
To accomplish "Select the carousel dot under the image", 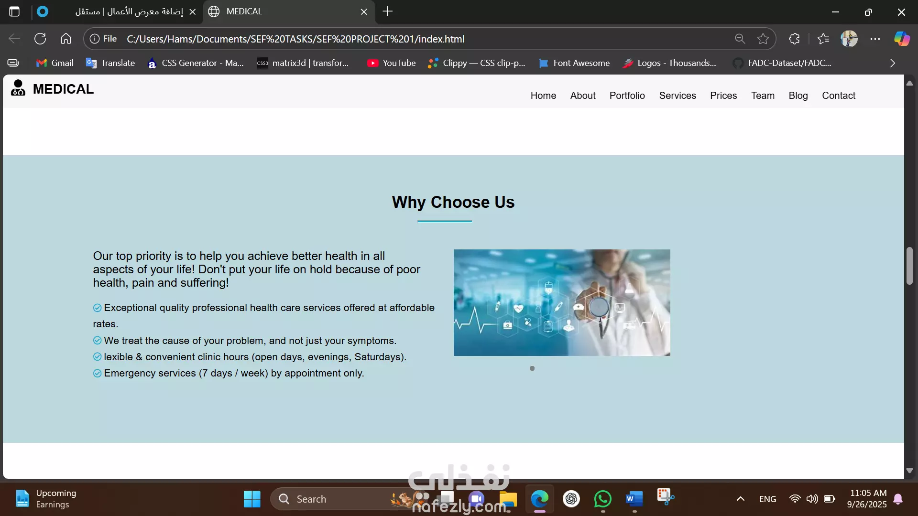I will coord(532,368).
